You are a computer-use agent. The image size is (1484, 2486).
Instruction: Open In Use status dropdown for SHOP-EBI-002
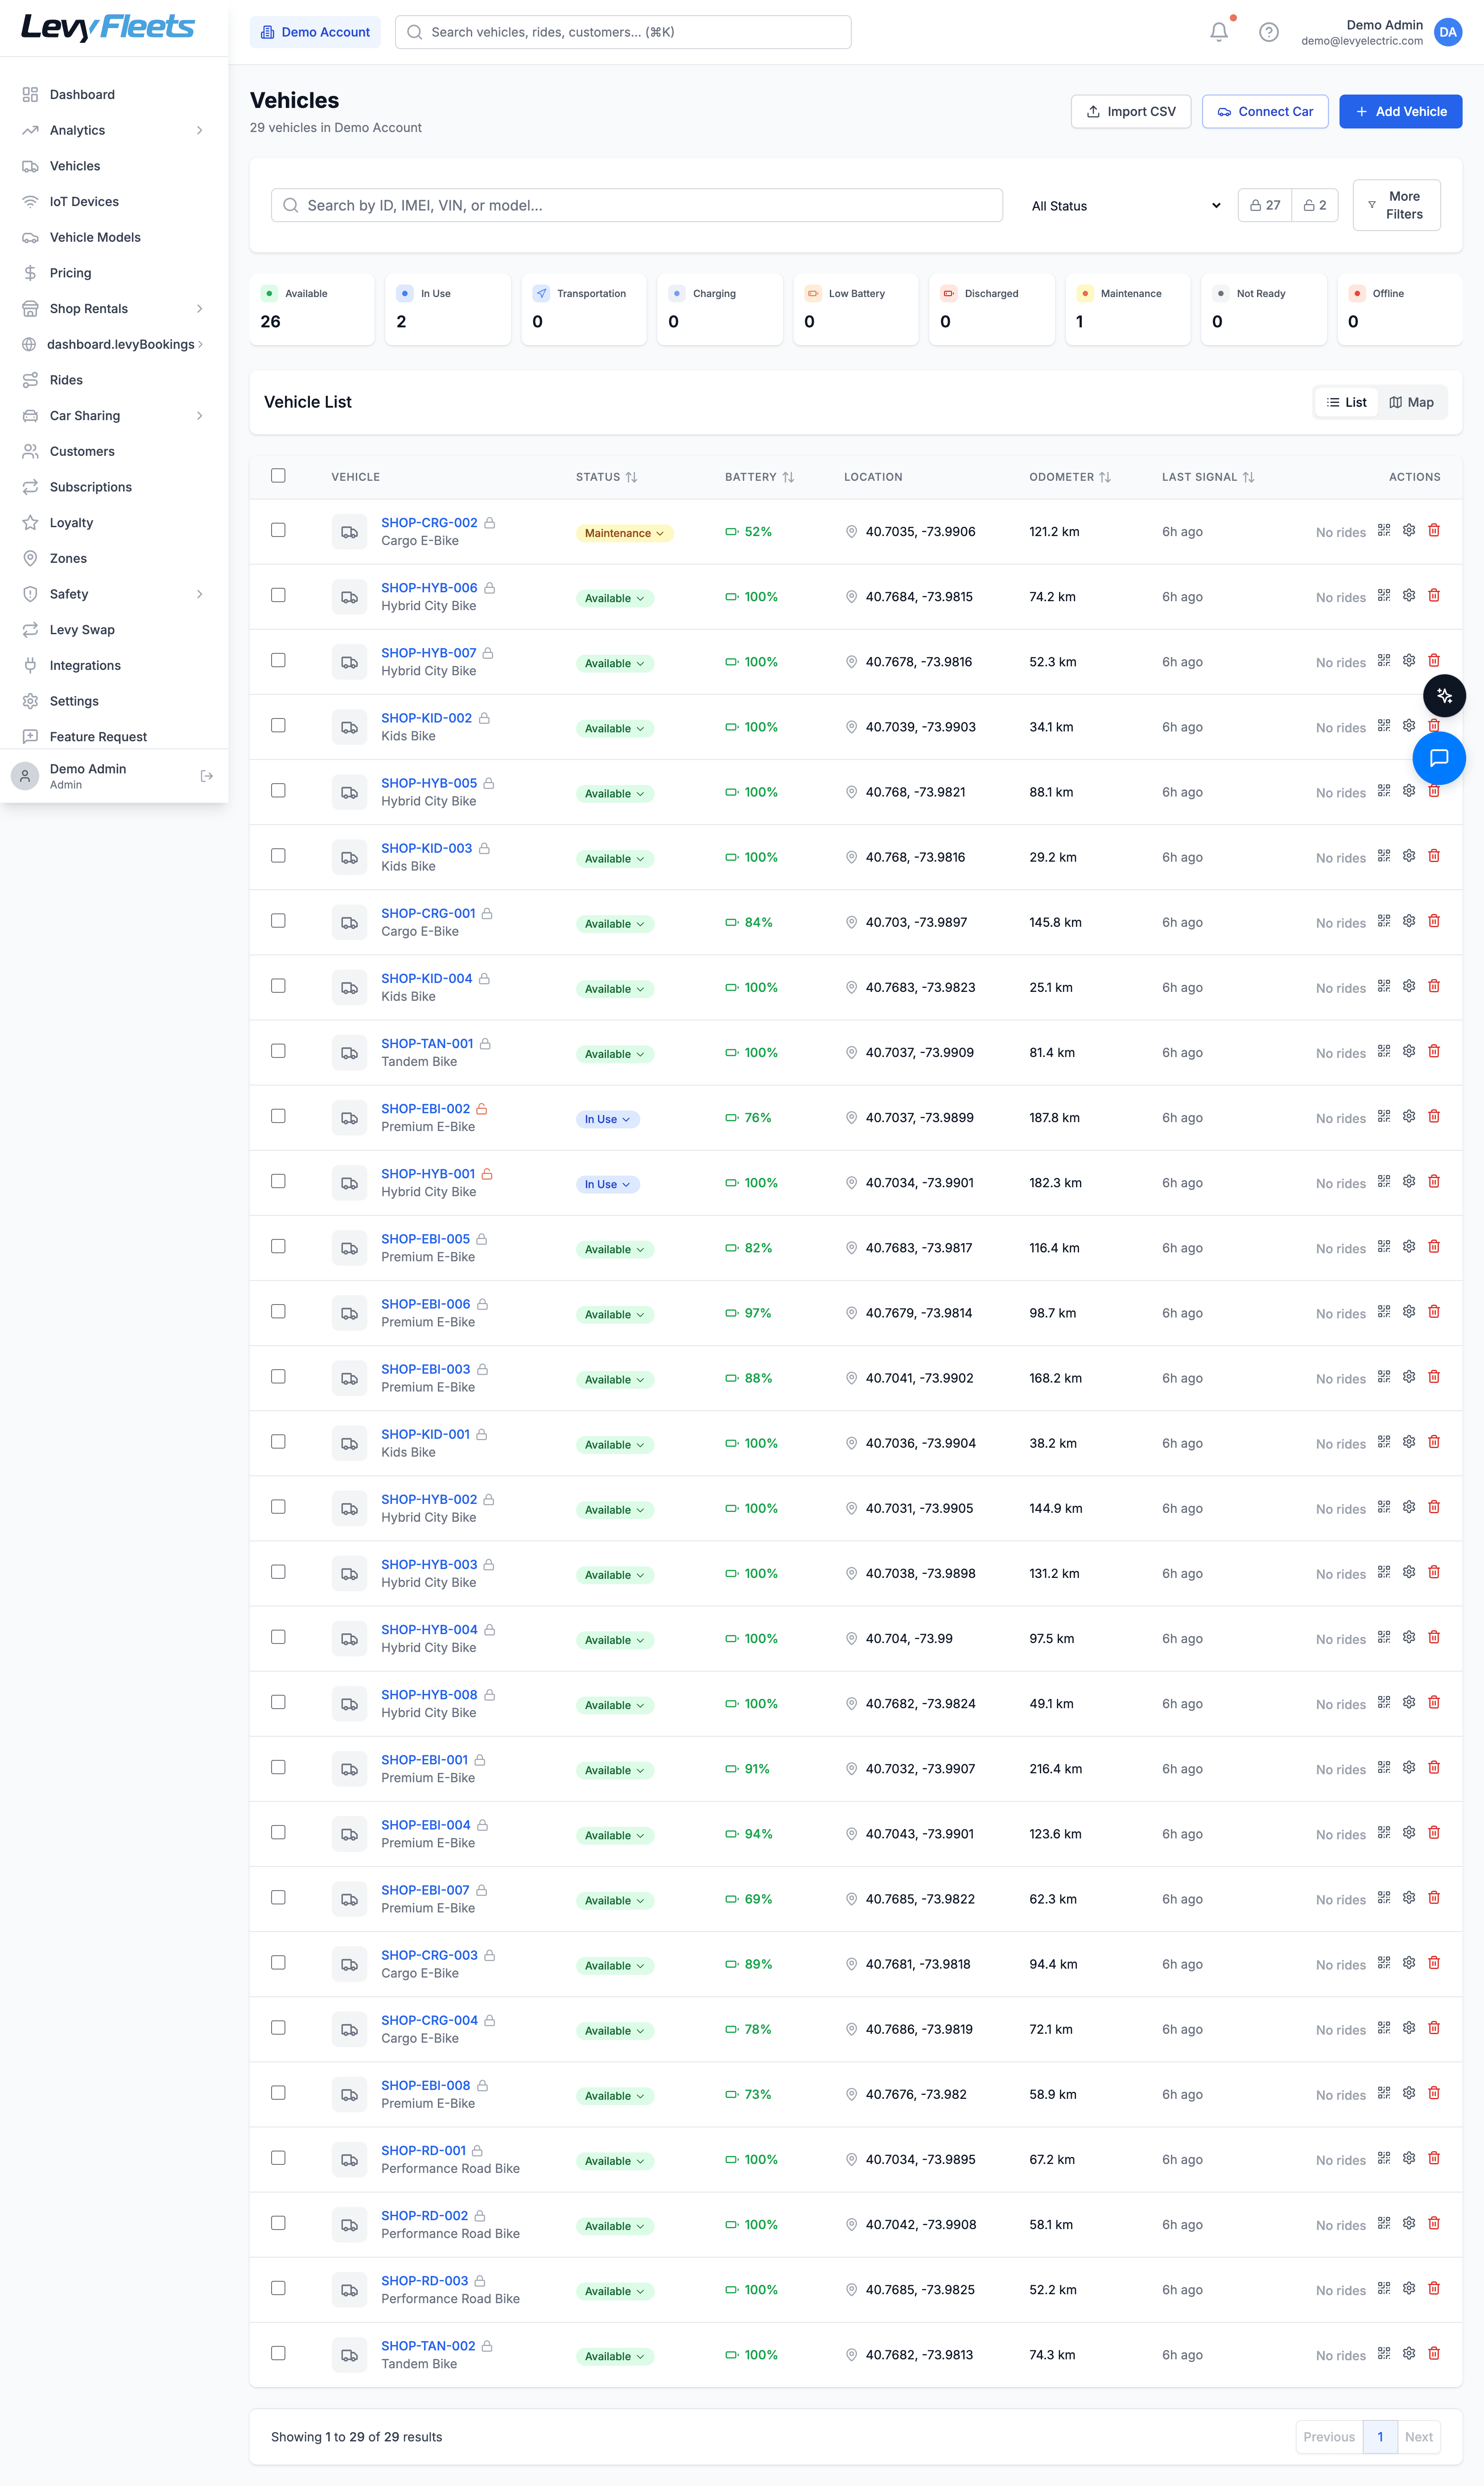607,1119
